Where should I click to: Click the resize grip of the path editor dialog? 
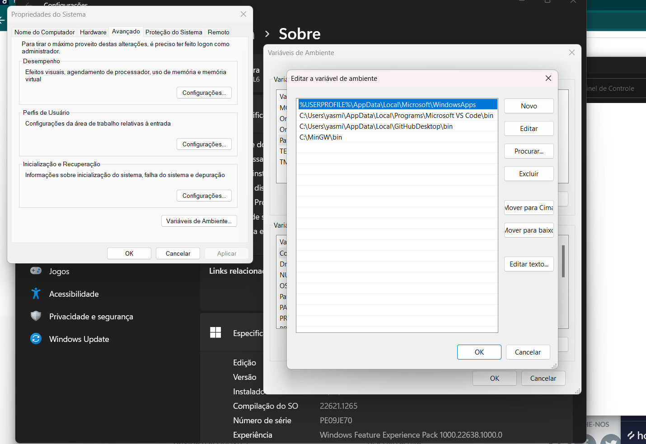(554, 366)
